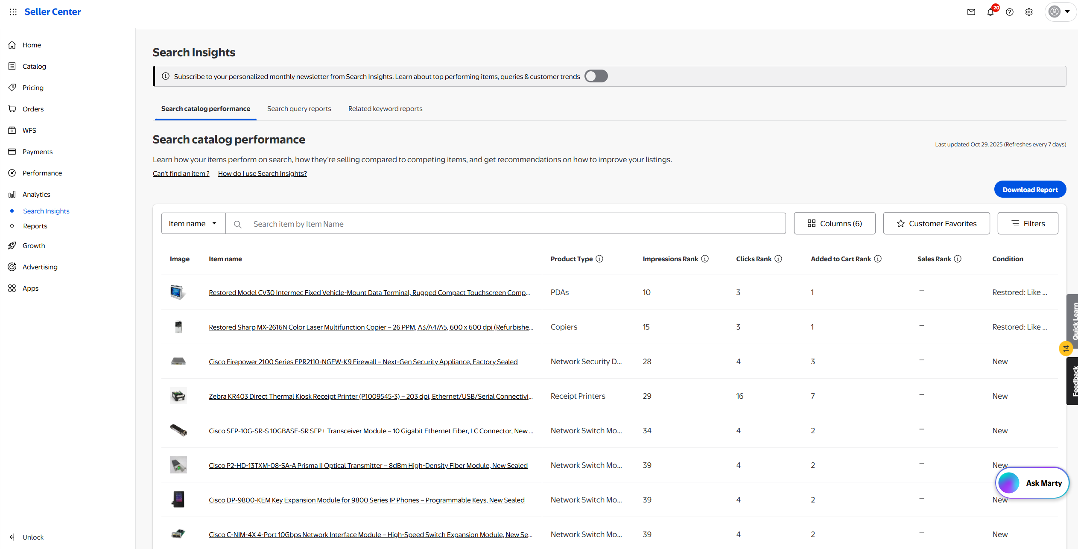Focus the Search item by Item Name field
Viewport: 1078px width, 549px height.
coord(506,223)
